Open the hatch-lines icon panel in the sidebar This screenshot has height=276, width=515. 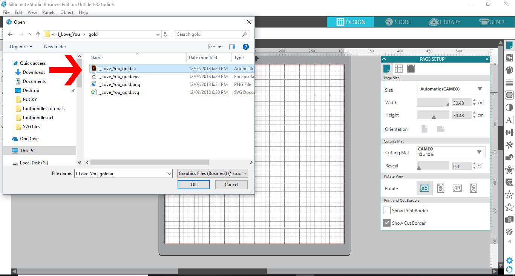tap(509, 232)
